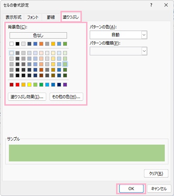Viewport: 174px width, 196px height.
Task: Pick yellow standard color swatch
Action: coord(30,85)
